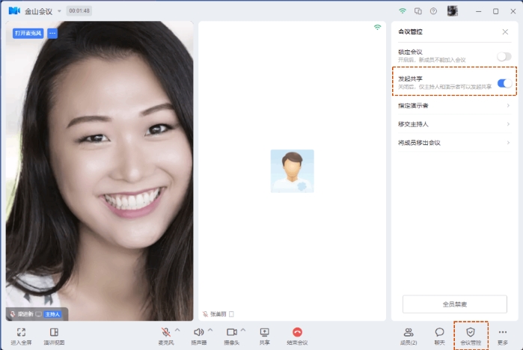Image resolution: width=523 pixels, height=350 pixels.
Task: Unmute using the 麦克风 microphone icon
Action: 166,332
